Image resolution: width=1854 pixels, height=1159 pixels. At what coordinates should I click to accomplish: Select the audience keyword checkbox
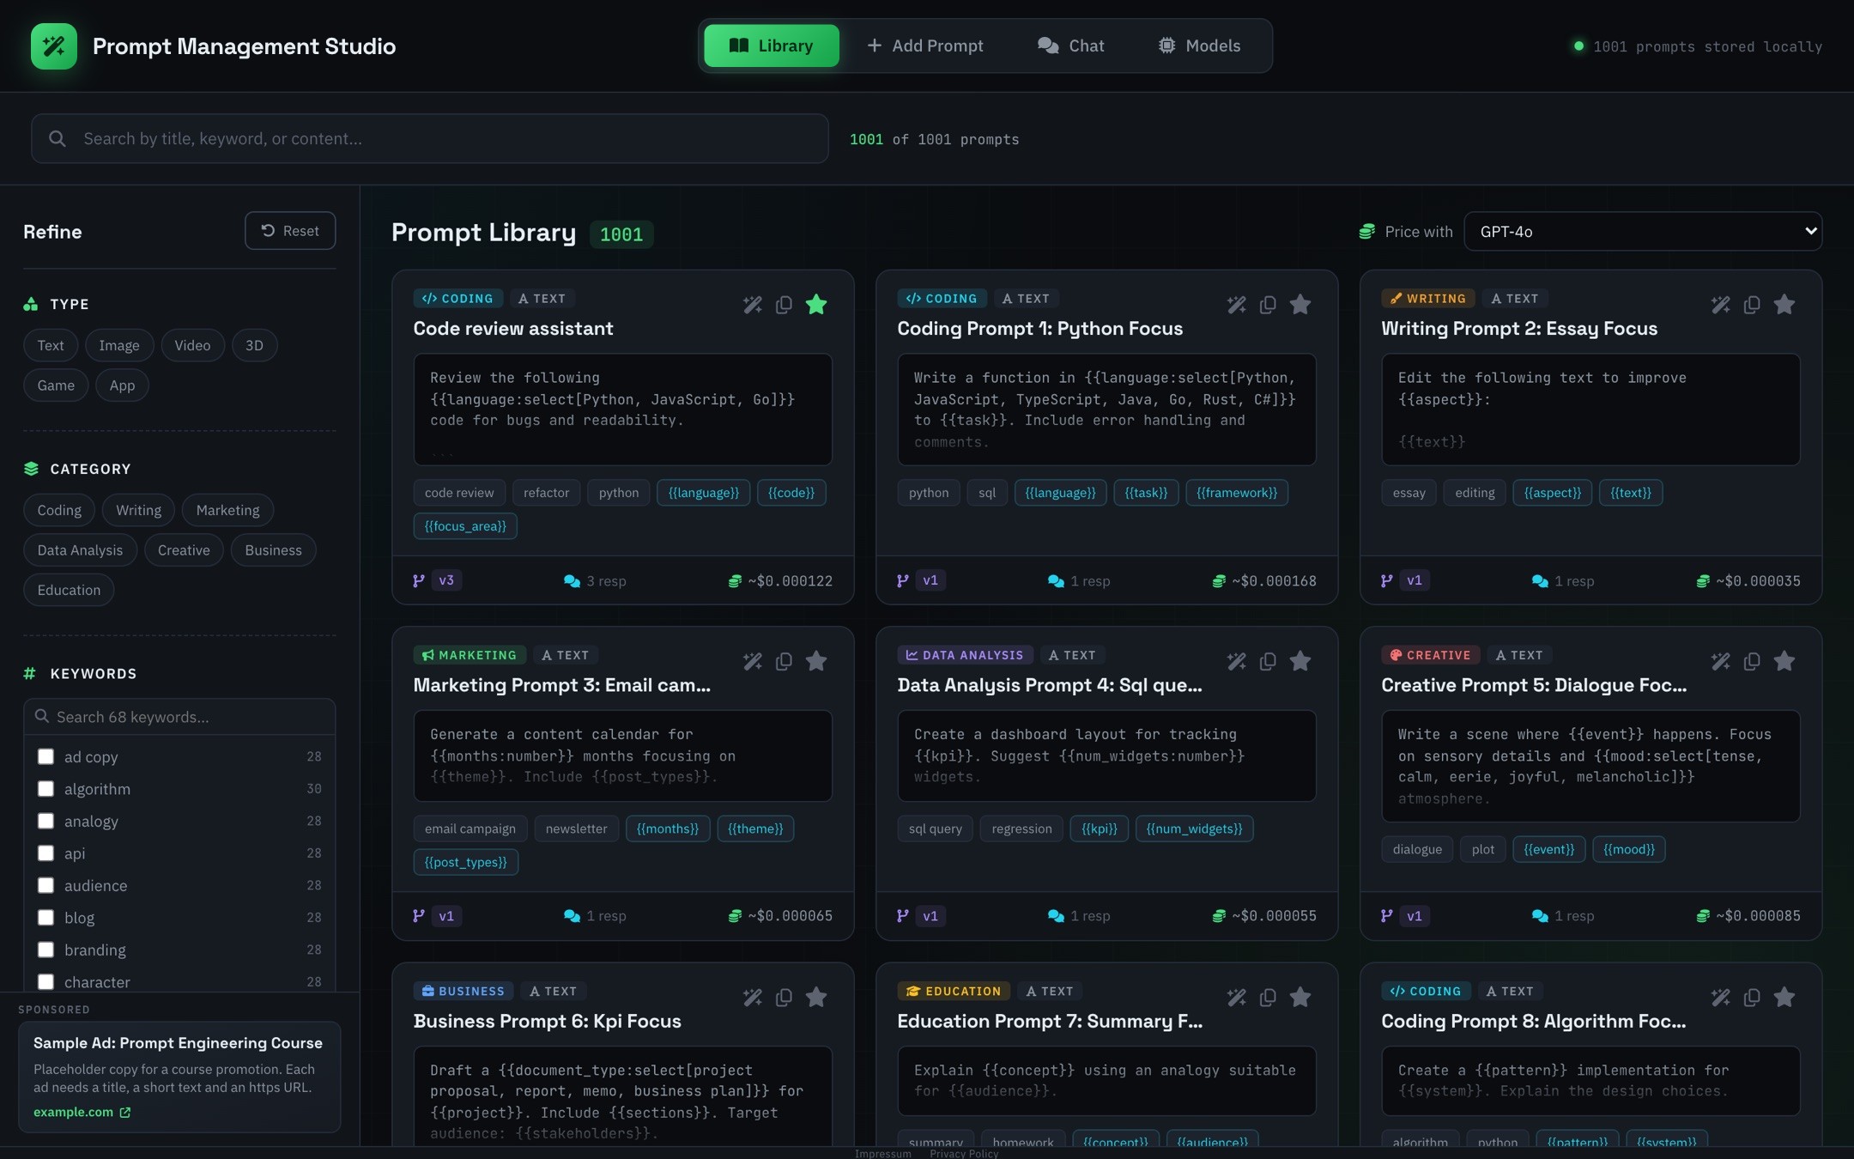pyautogui.click(x=45, y=885)
